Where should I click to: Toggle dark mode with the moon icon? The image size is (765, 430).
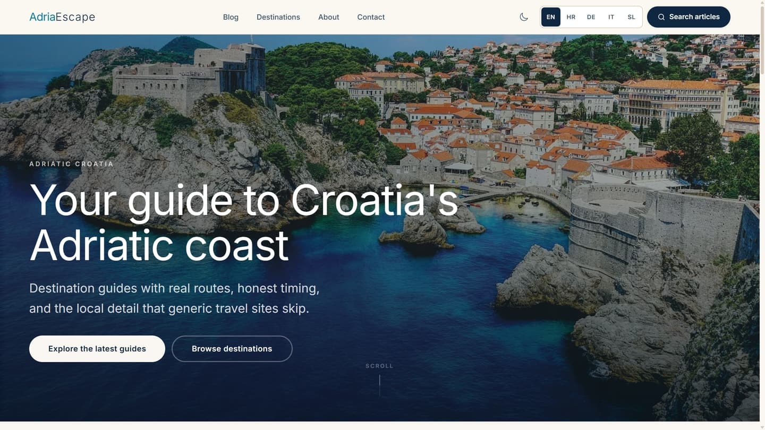[x=524, y=17]
